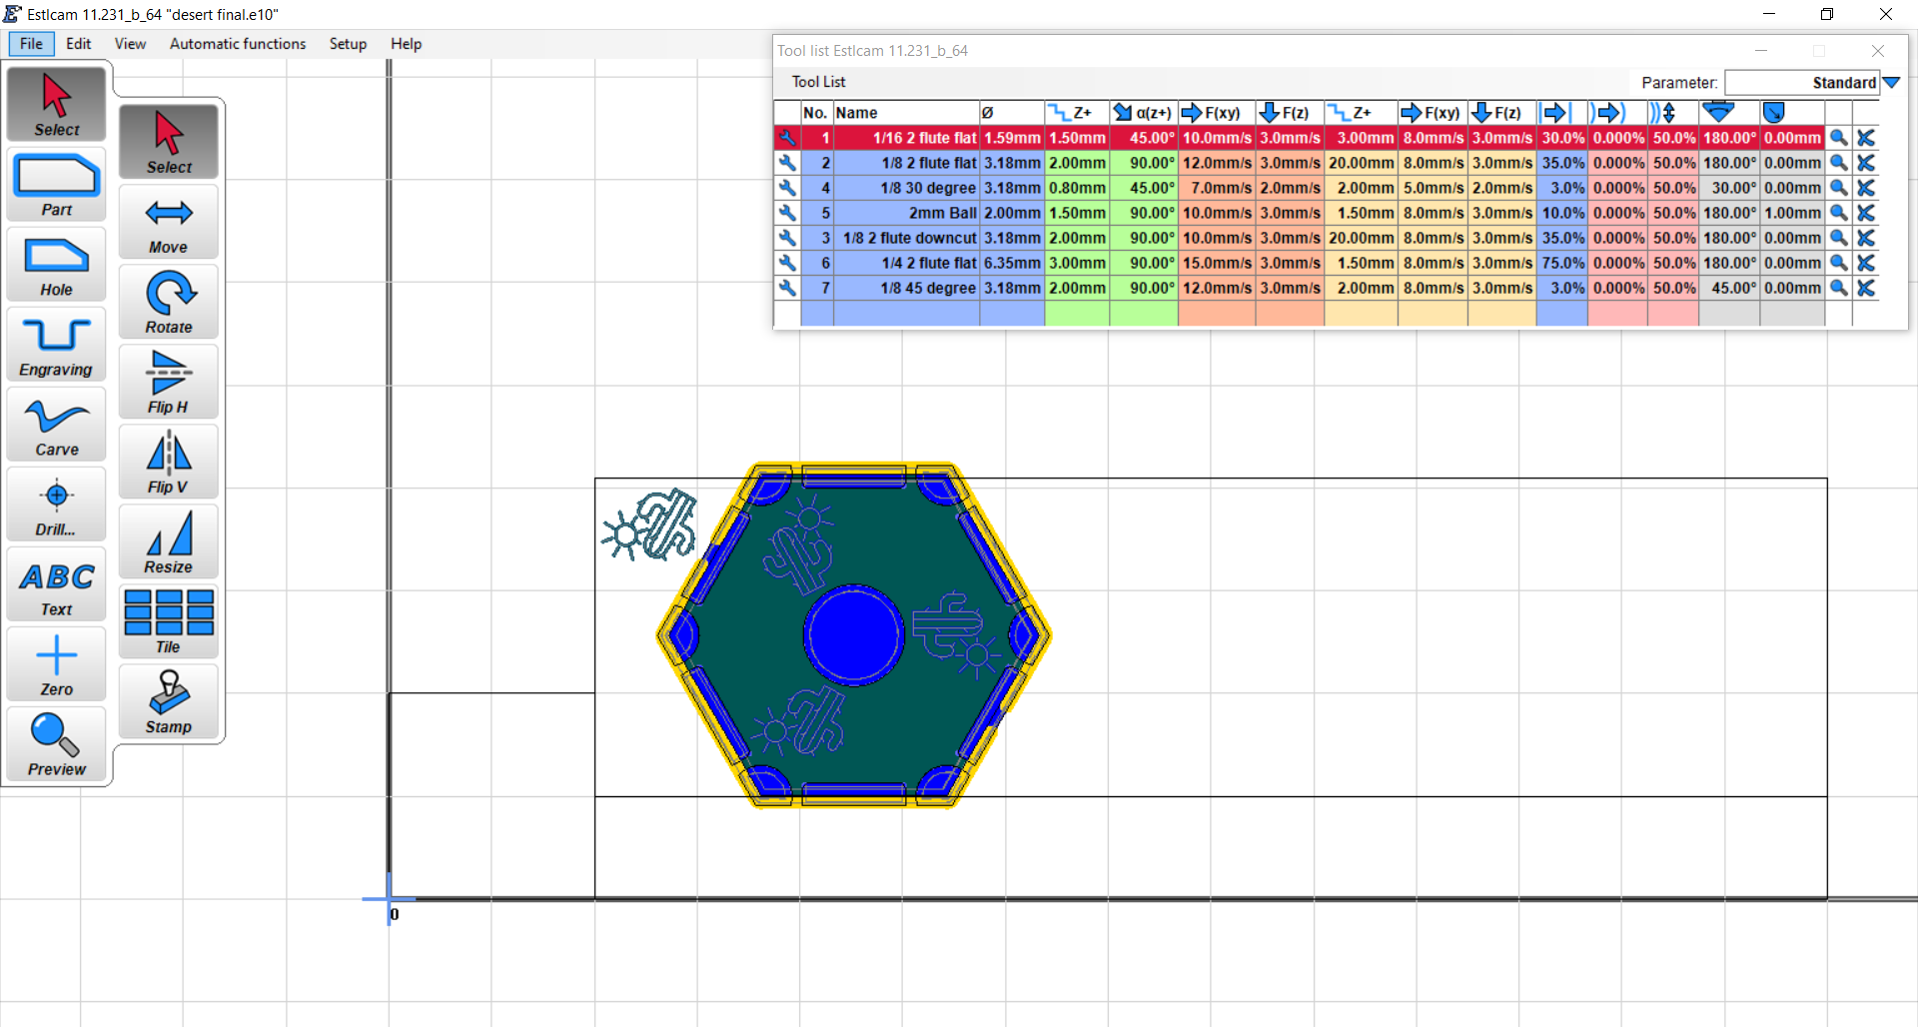Open the Automatic functions menu
This screenshot has height=1027, width=1918.
(238, 44)
